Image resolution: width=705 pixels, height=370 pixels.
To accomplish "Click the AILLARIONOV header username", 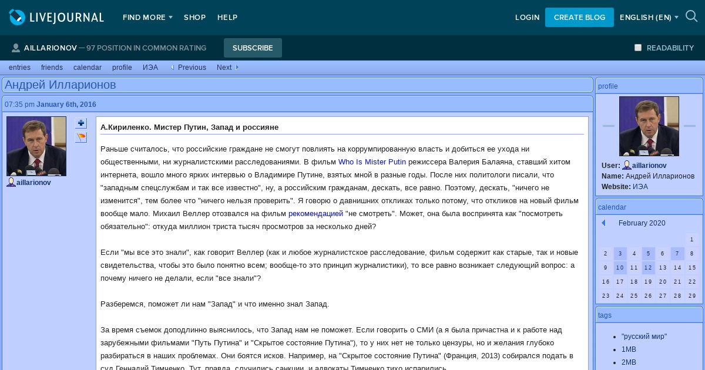I will (x=51, y=48).
